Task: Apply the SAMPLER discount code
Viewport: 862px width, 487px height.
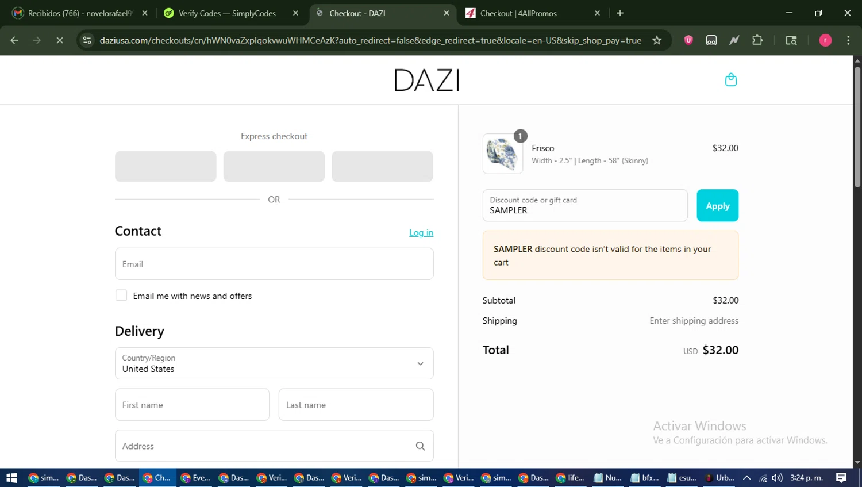Action: [x=717, y=205]
